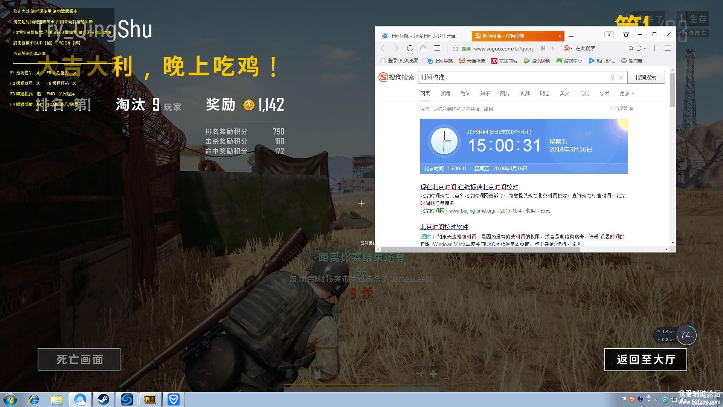The image size is (723, 407).
Task: Expand the 更多 search categories dropdown
Action: [627, 93]
